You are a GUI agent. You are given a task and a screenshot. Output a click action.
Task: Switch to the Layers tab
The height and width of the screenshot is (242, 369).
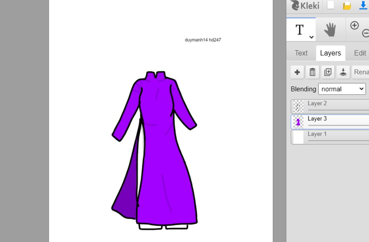[330, 53]
